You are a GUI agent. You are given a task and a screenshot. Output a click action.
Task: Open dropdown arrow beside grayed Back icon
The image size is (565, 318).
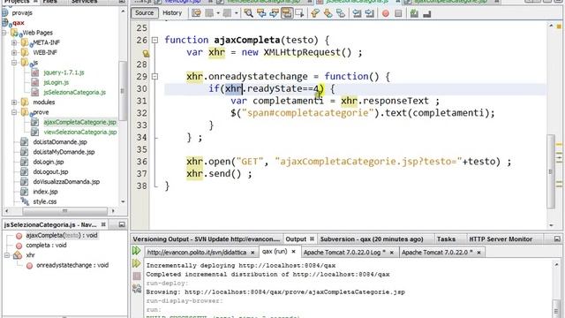tap(218, 13)
